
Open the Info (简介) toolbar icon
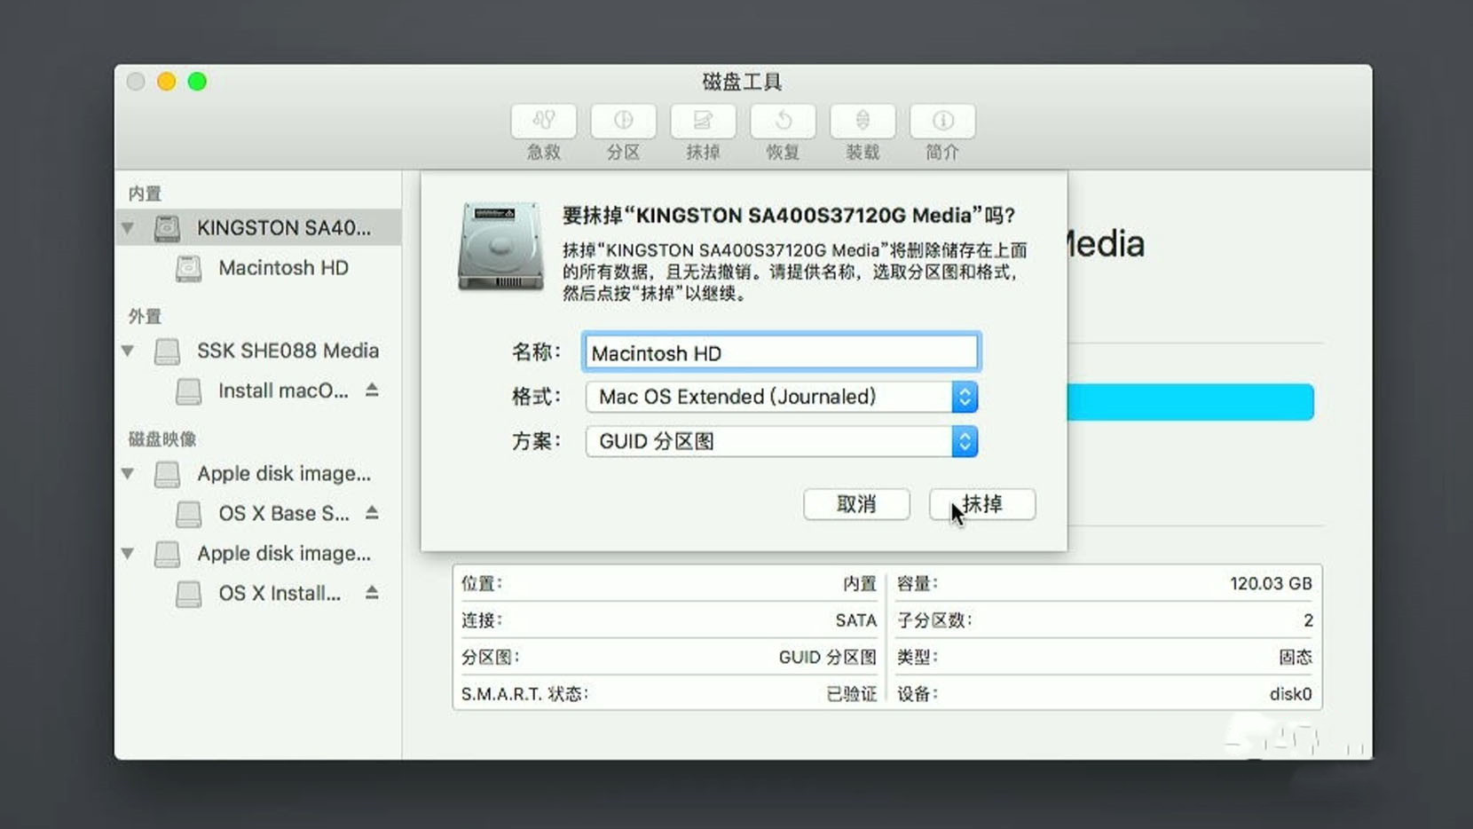point(941,122)
